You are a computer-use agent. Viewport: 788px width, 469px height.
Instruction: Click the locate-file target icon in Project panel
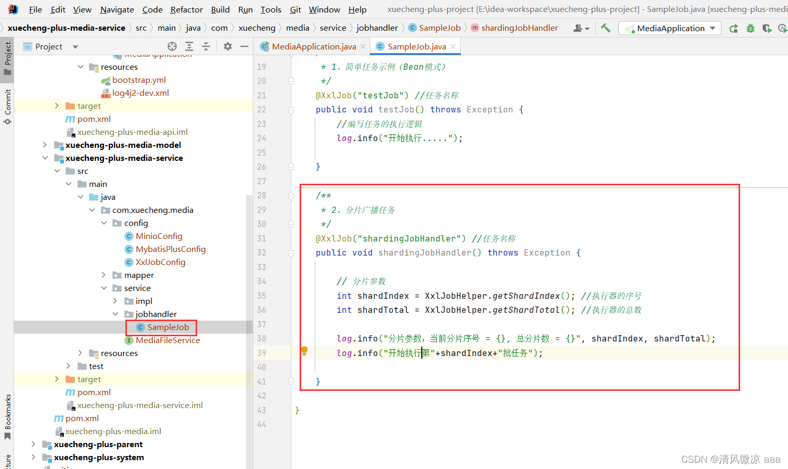[172, 46]
